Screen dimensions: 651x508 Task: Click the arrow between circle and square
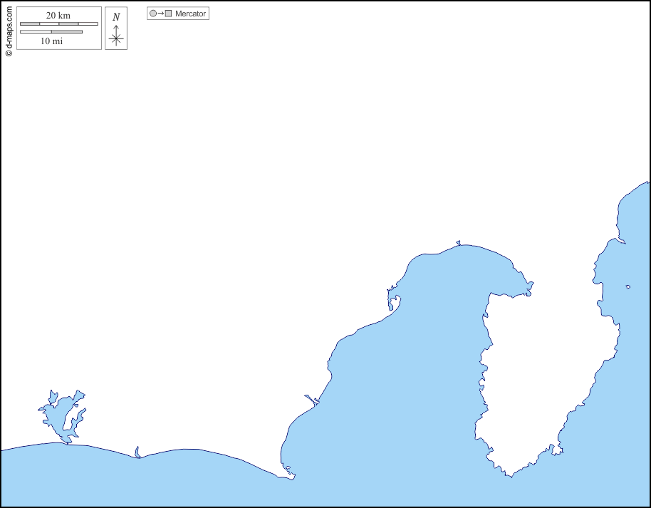[160, 14]
